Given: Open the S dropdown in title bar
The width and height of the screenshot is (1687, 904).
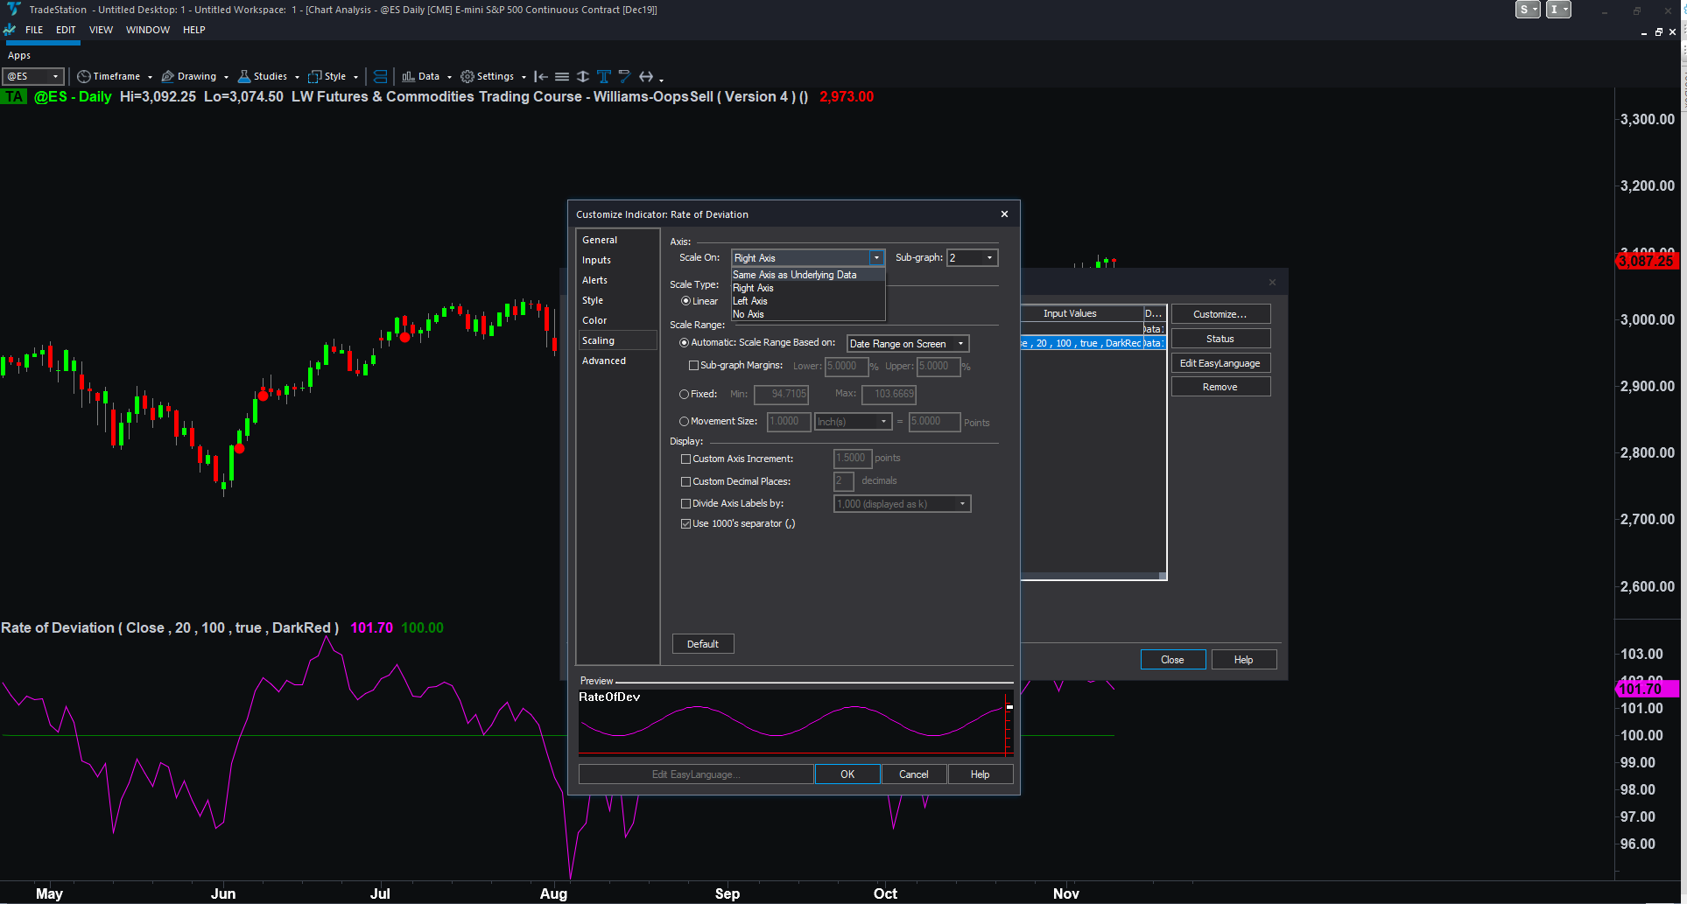Looking at the screenshot, I should point(1528,10).
